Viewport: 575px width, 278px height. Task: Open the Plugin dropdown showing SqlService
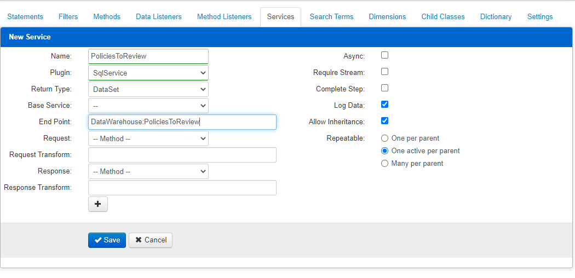pyautogui.click(x=148, y=73)
